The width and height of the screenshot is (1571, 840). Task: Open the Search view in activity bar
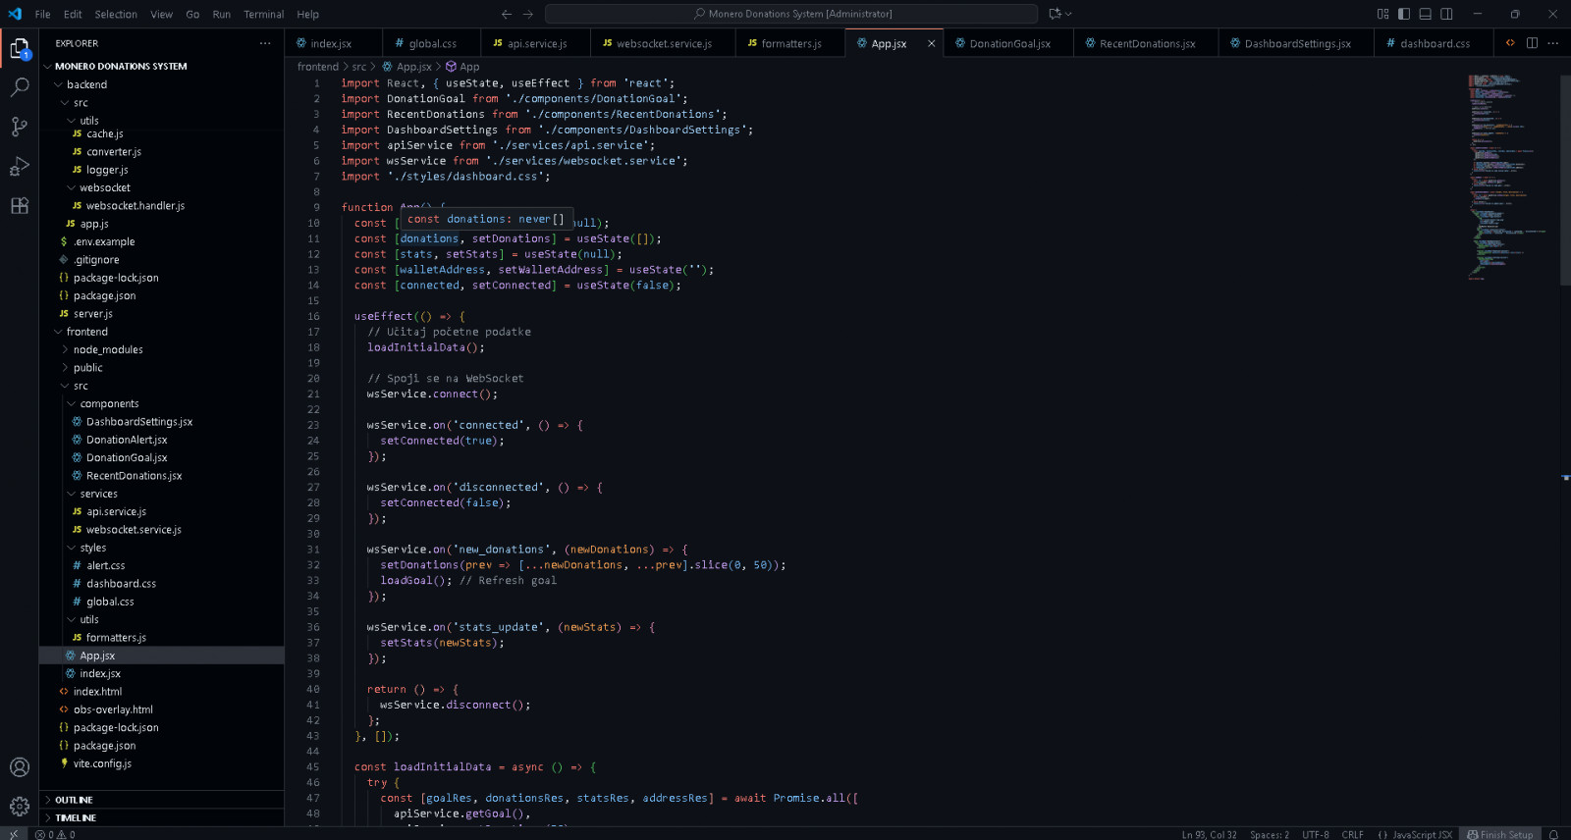pos(20,87)
